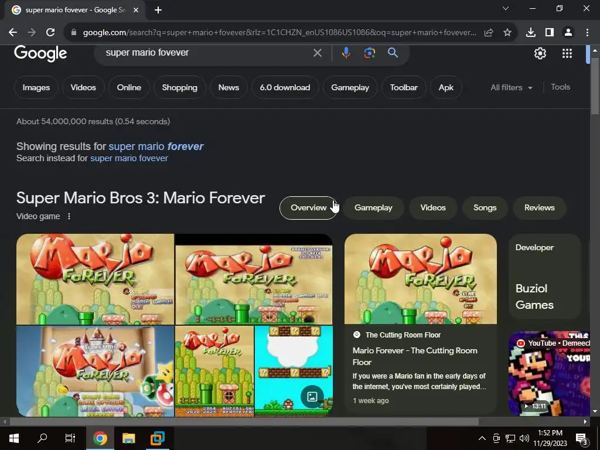Open a new browser tab

(158, 10)
